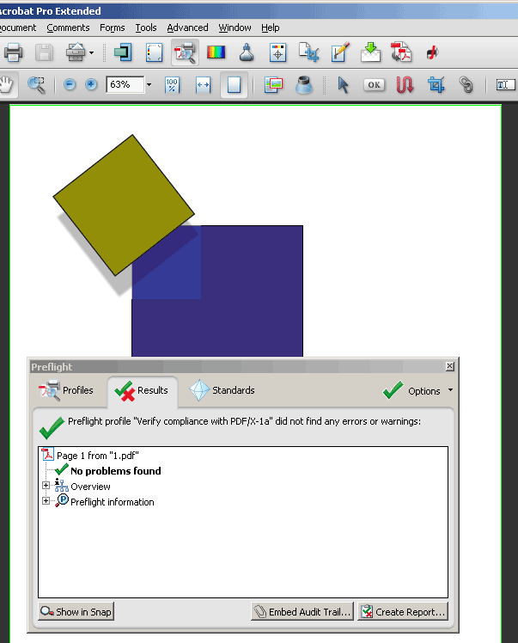Viewport: 518px width, 643px height.
Task: Open the Help menu
Action: coord(271,28)
